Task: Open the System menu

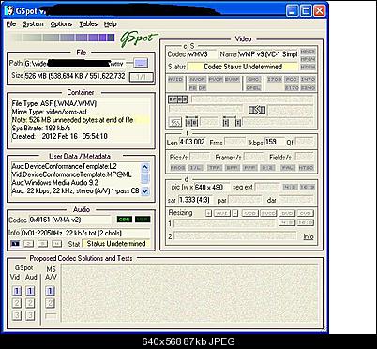Action: click(33, 24)
